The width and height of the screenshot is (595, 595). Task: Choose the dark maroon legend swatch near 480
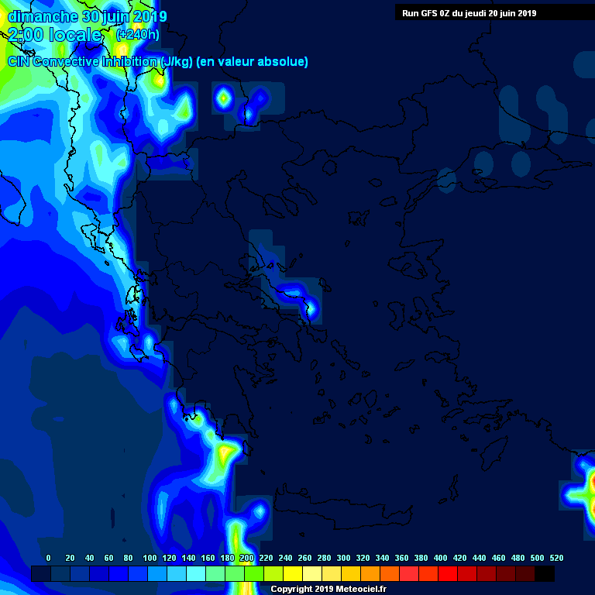point(525,574)
